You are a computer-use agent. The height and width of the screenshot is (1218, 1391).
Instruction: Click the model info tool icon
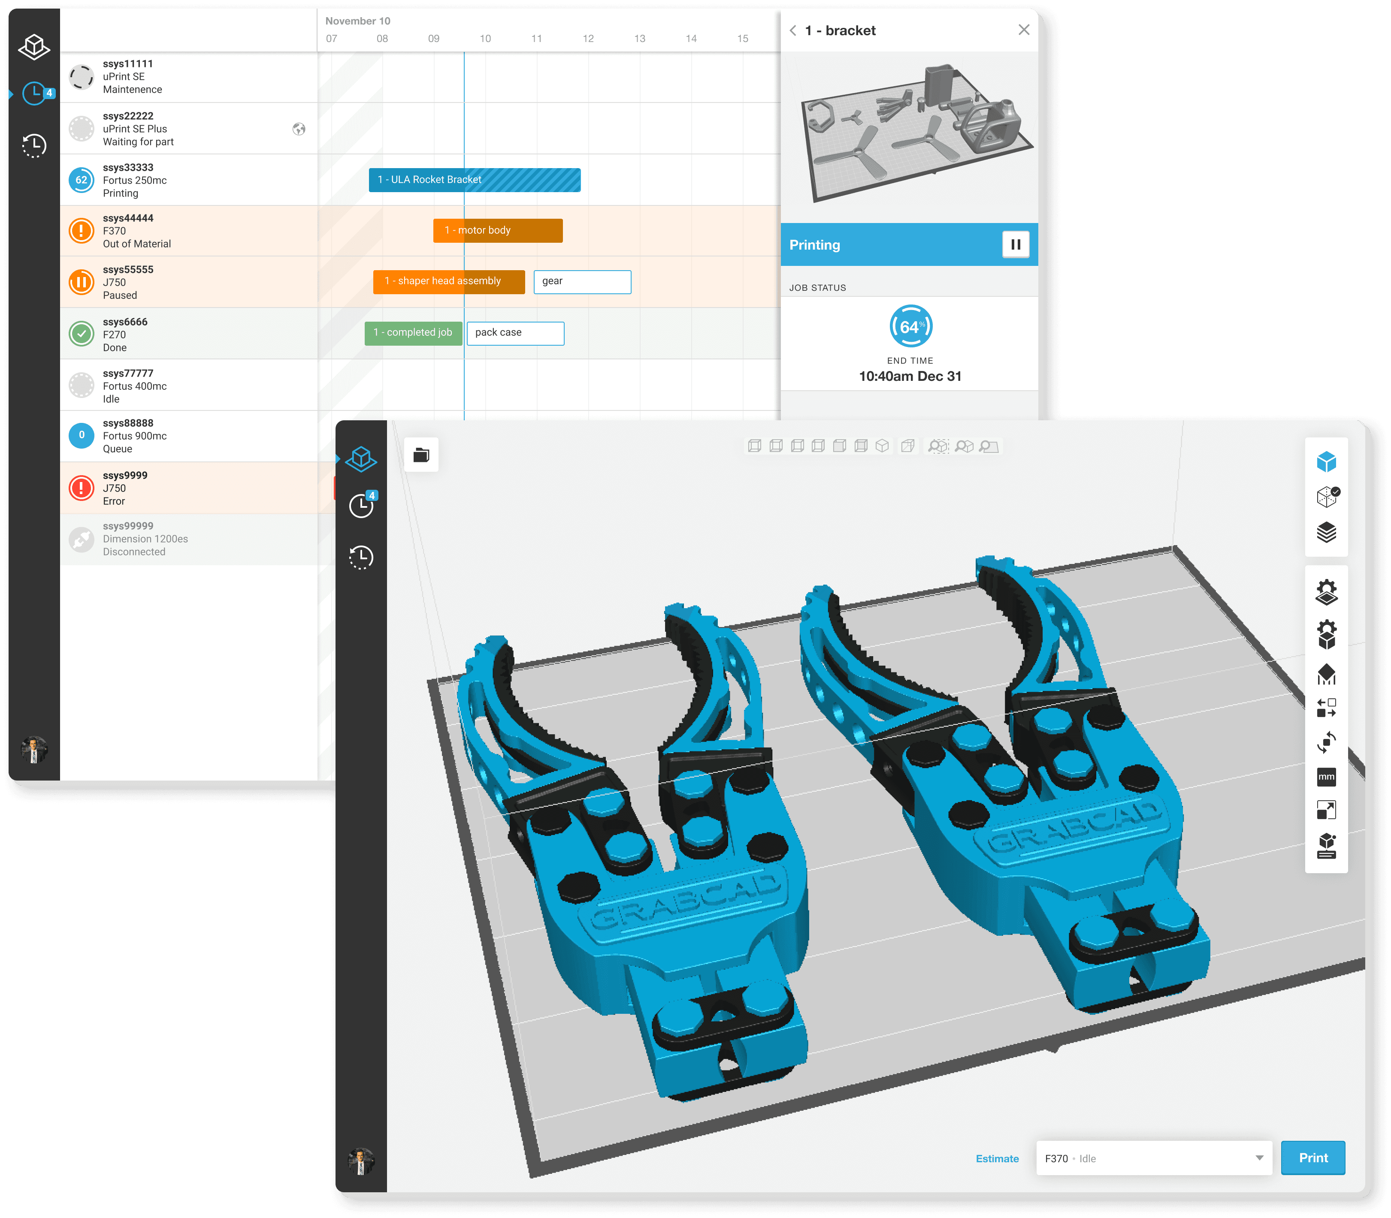point(1326,846)
